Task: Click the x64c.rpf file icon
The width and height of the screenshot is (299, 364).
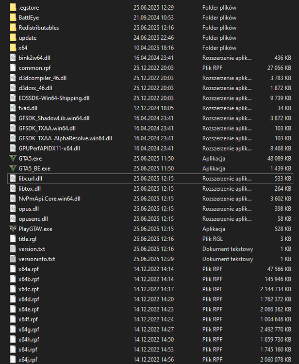Action: click(x=13, y=289)
